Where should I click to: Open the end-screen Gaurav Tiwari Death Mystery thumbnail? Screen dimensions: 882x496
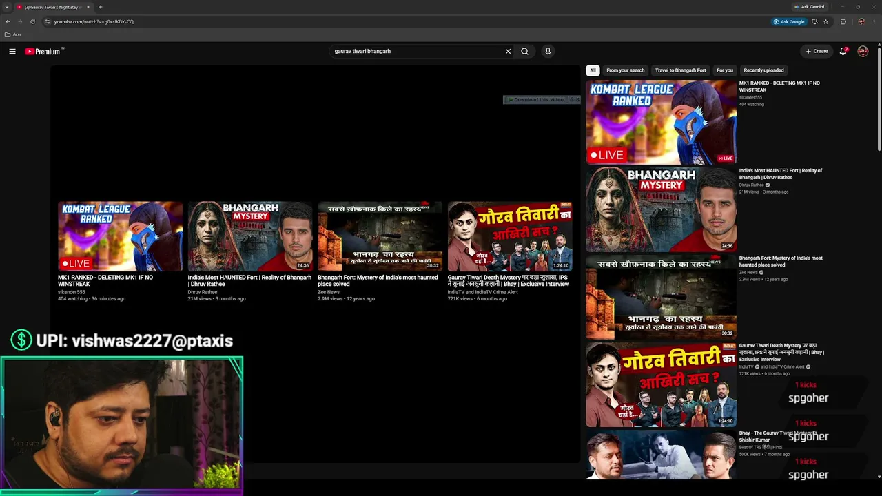pyautogui.click(x=510, y=236)
